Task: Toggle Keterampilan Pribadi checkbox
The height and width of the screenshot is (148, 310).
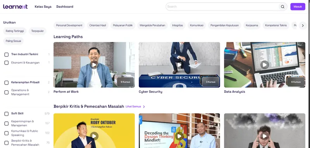Action: (x=7, y=83)
